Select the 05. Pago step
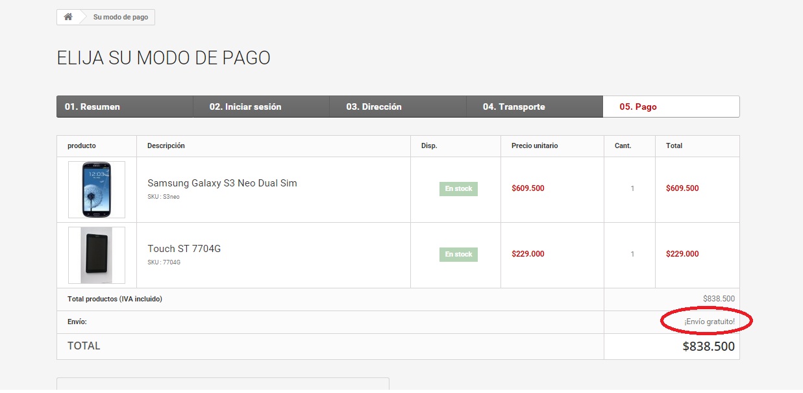 [x=638, y=107]
